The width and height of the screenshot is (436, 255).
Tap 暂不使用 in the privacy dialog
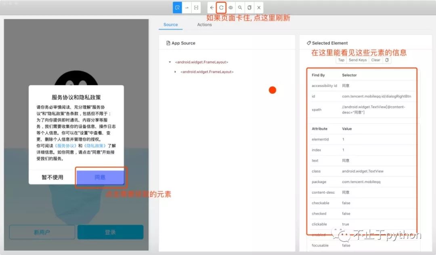pos(52,177)
